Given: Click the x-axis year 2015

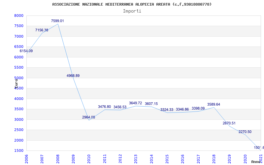Looking at the screenshot, I should pos(167,159).
